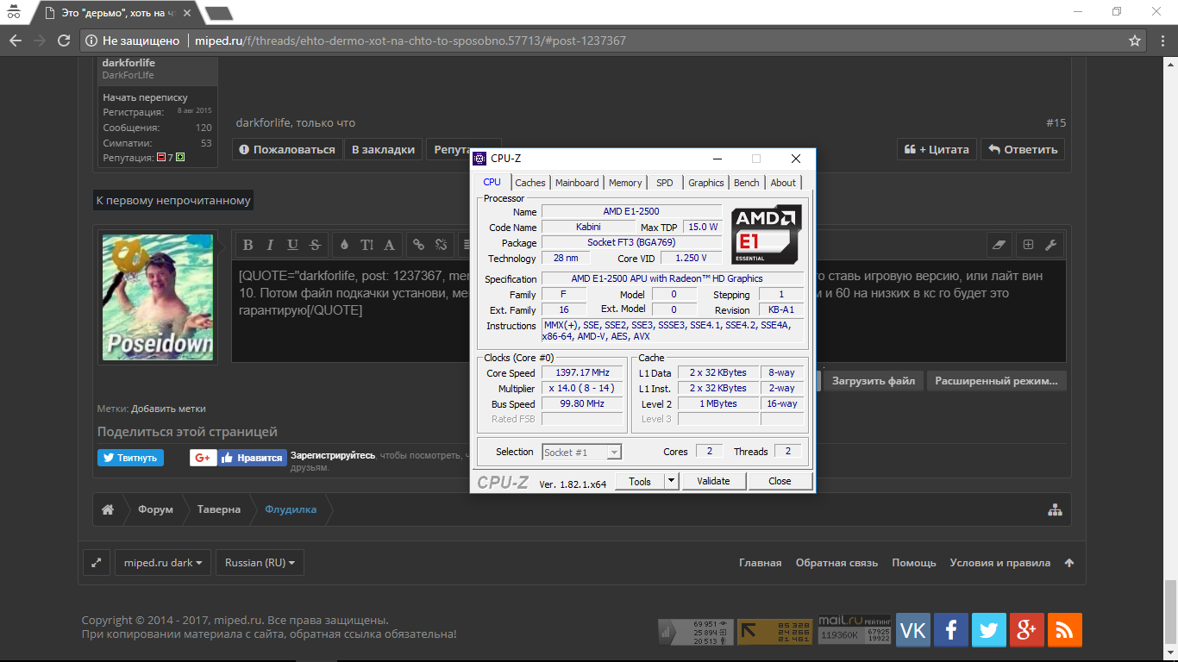This screenshot has height=662, width=1178.
Task: Toggle italic formatting in the reply editor
Action: point(270,245)
